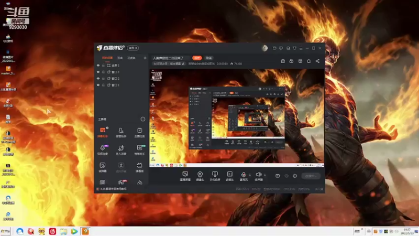Add a mobile screen cast source
The width and height of the screenshot is (419, 236).
[215, 176]
